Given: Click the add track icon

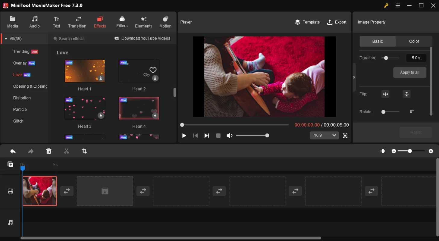Looking at the screenshot, I should coord(10,164).
